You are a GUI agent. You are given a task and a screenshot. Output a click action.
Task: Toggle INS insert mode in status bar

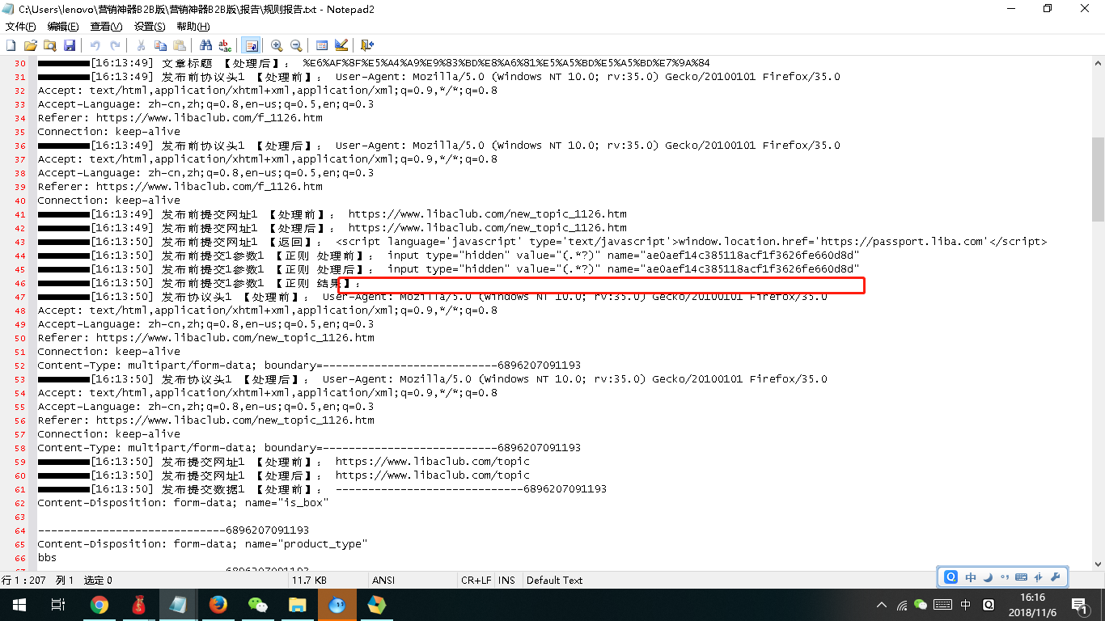(x=506, y=580)
